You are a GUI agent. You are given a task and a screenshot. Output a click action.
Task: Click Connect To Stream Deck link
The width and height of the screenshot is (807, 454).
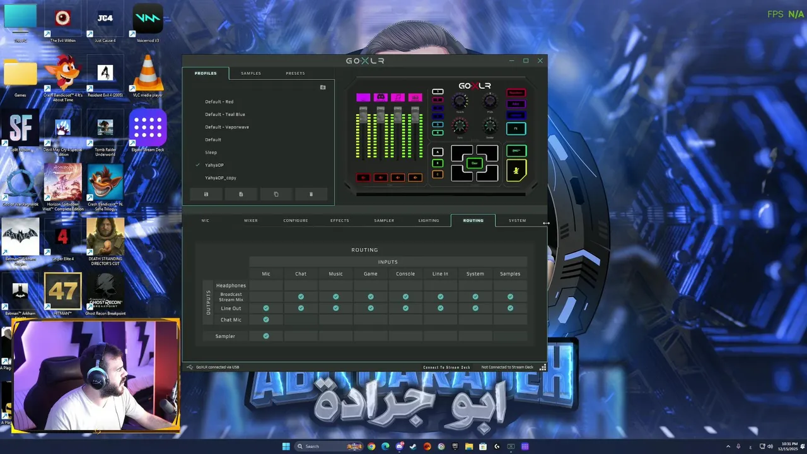(446, 367)
